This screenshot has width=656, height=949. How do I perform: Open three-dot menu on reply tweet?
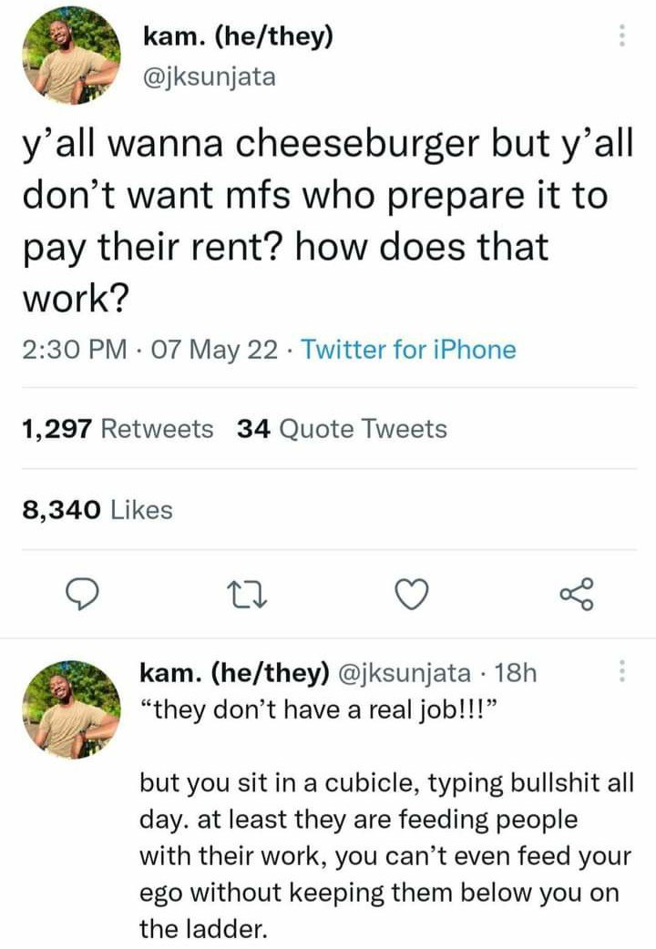[620, 672]
